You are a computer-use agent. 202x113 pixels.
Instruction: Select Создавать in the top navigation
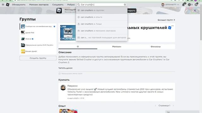tap(58, 5)
